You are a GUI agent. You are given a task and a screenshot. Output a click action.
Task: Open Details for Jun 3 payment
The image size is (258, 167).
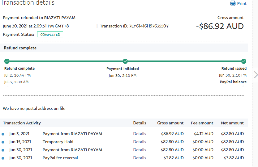coord(140,134)
